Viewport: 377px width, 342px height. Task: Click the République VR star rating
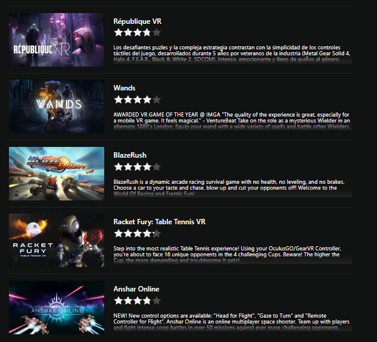click(138, 33)
